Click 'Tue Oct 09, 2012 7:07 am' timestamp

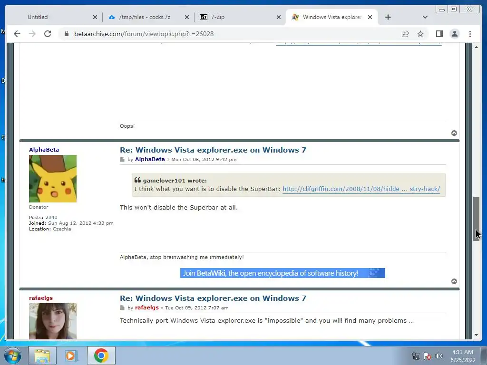coord(196,308)
